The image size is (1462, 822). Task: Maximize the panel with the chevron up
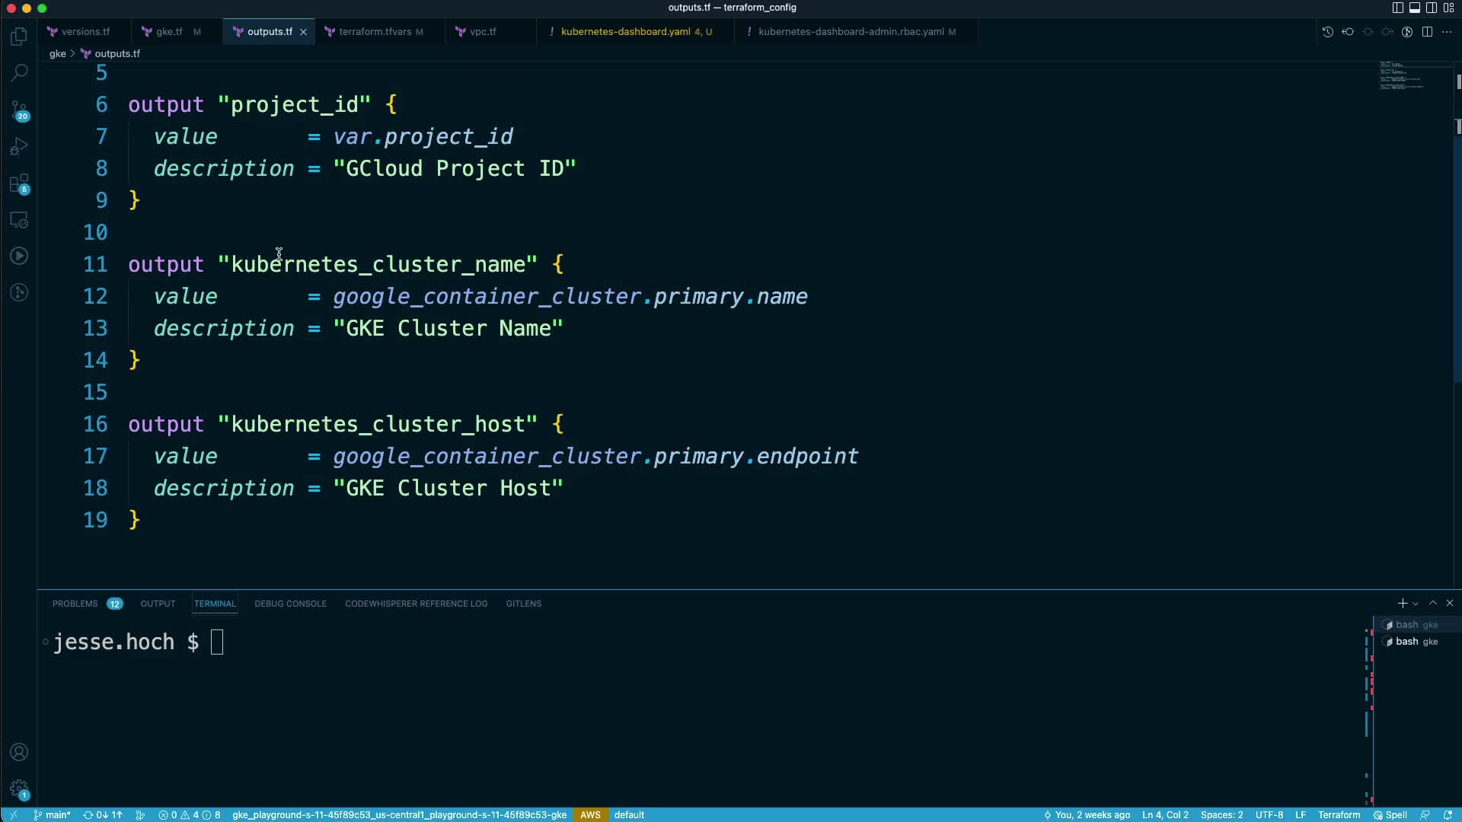click(1432, 603)
